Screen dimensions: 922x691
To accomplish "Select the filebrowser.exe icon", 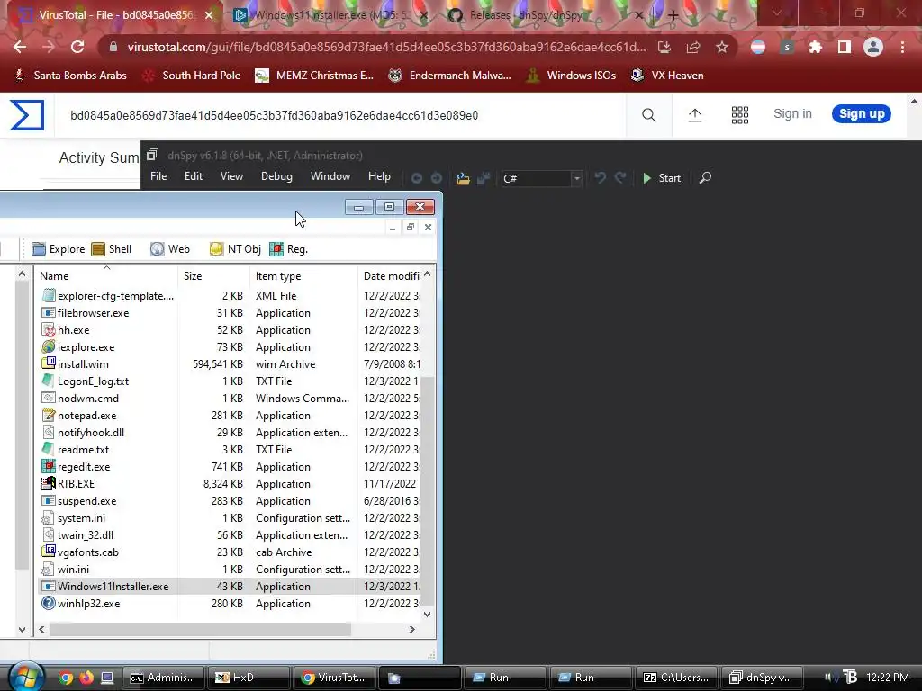I will pos(49,312).
